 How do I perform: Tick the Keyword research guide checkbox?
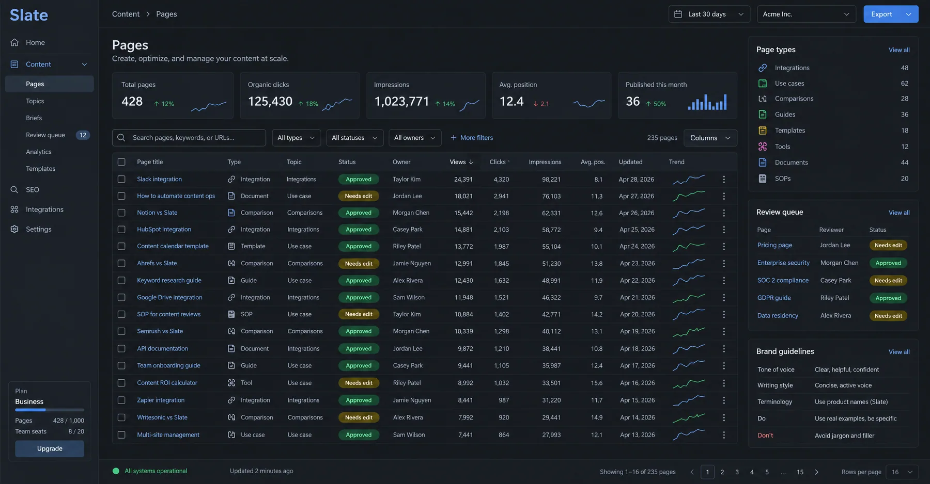point(121,280)
